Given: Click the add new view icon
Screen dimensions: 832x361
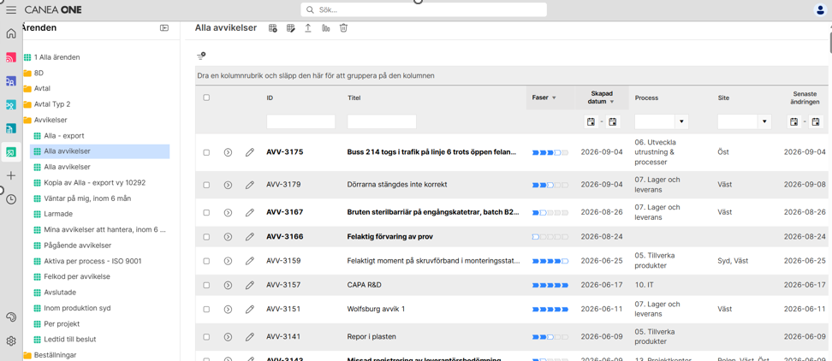Looking at the screenshot, I should point(273,28).
